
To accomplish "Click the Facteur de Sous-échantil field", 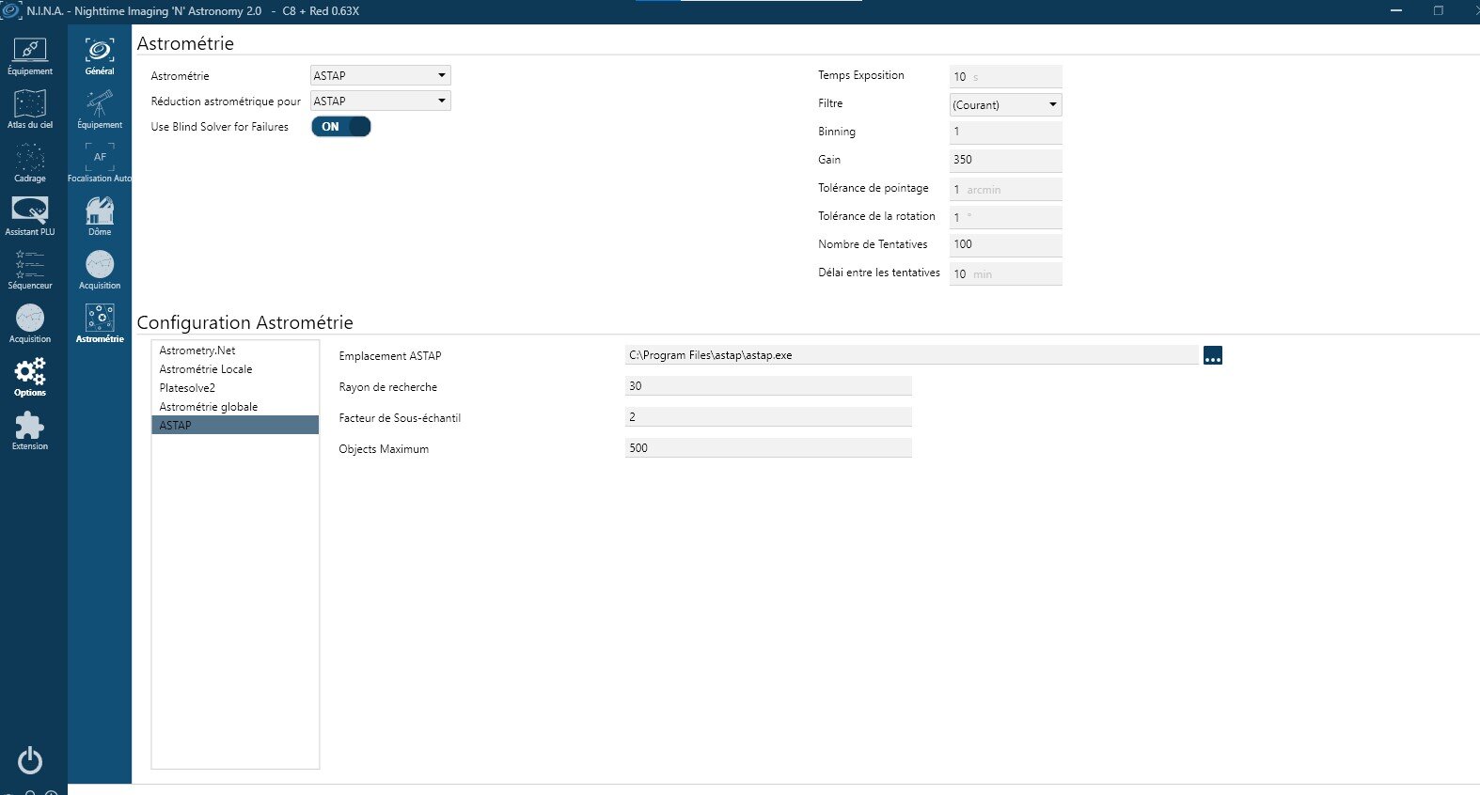I will point(768,417).
